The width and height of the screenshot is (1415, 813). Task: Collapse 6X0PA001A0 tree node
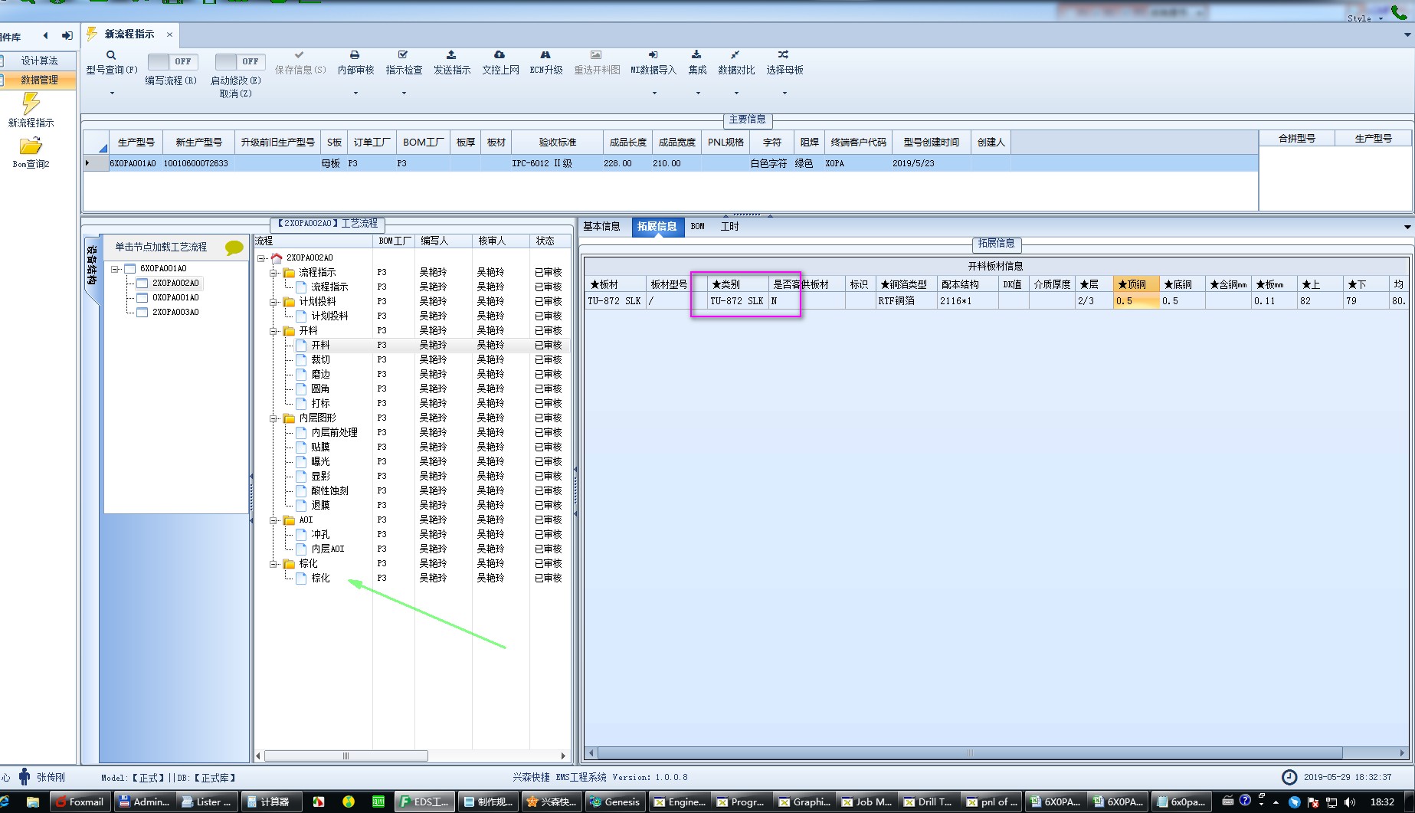[115, 269]
